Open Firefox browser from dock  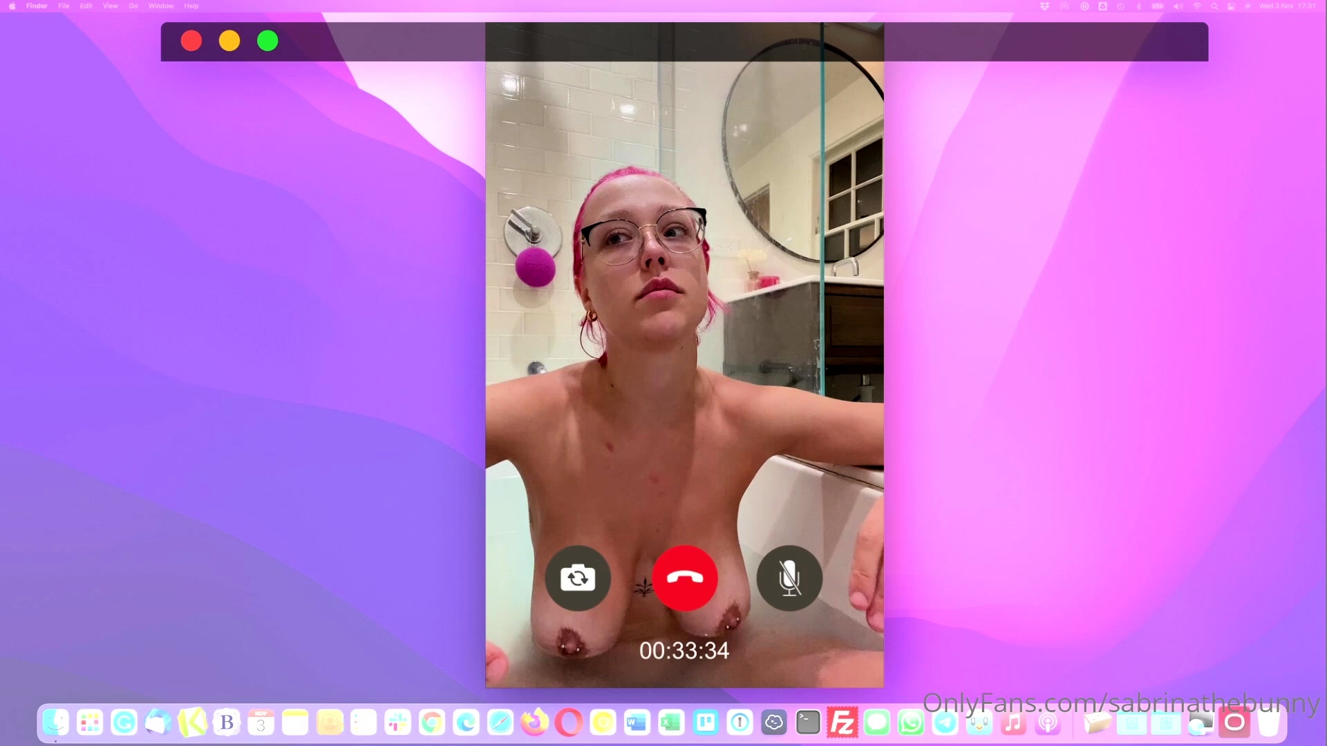coord(534,723)
